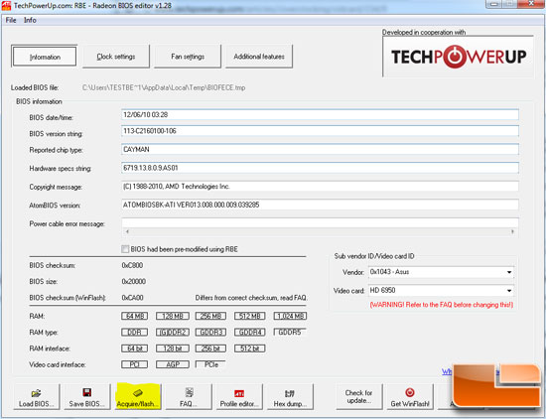Click the loaded BIOS file path
546x419 pixels.
point(164,87)
